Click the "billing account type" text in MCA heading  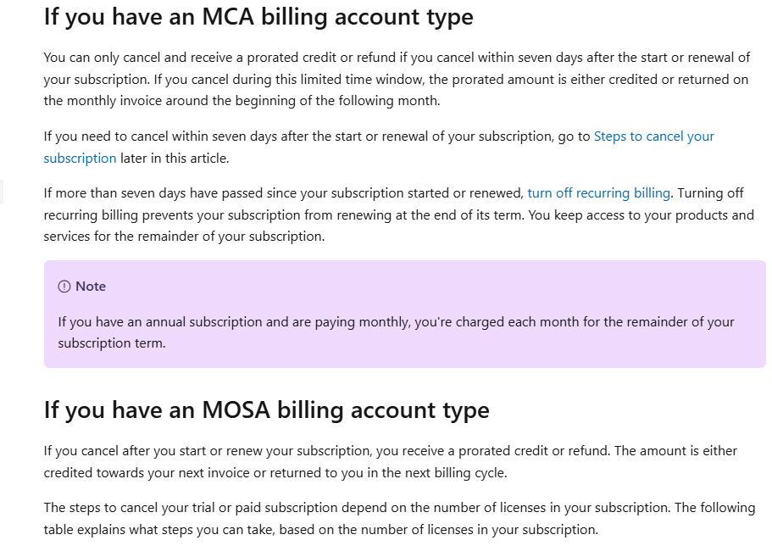coord(367,18)
